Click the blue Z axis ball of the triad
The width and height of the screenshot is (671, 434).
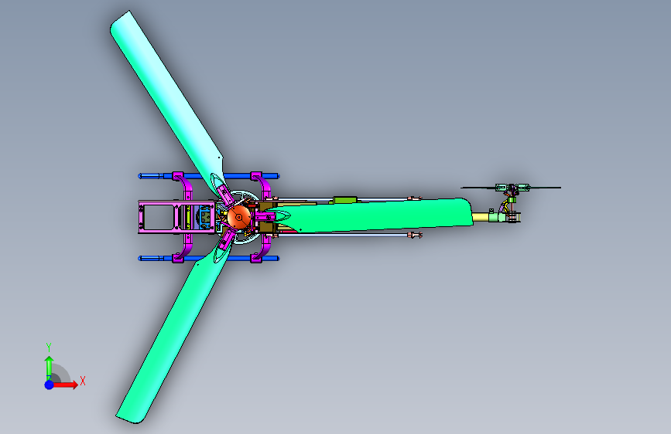[50, 385]
